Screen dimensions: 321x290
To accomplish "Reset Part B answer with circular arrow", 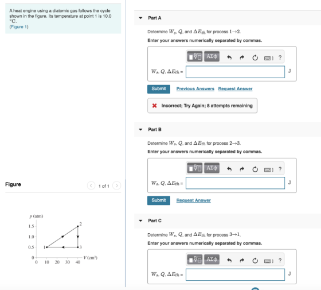I will [x=255, y=169].
